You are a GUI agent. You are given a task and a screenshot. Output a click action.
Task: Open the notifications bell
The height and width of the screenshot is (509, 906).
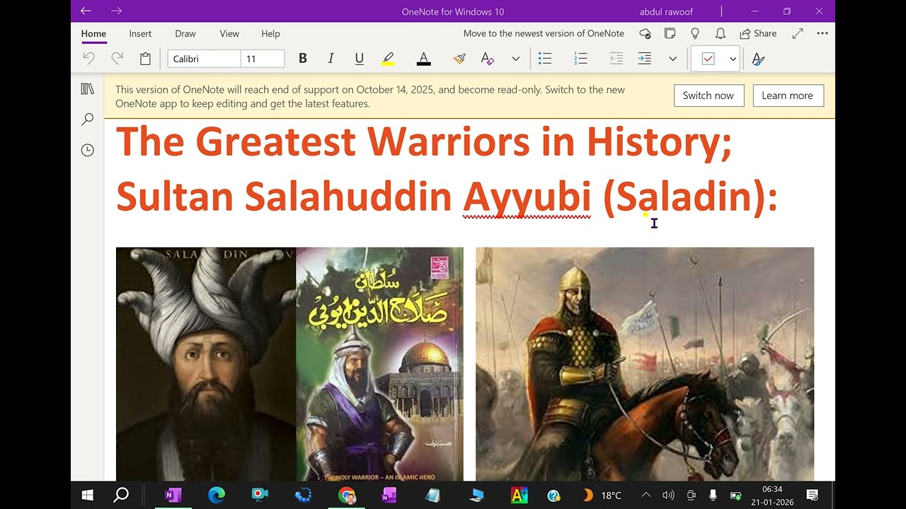click(x=721, y=33)
